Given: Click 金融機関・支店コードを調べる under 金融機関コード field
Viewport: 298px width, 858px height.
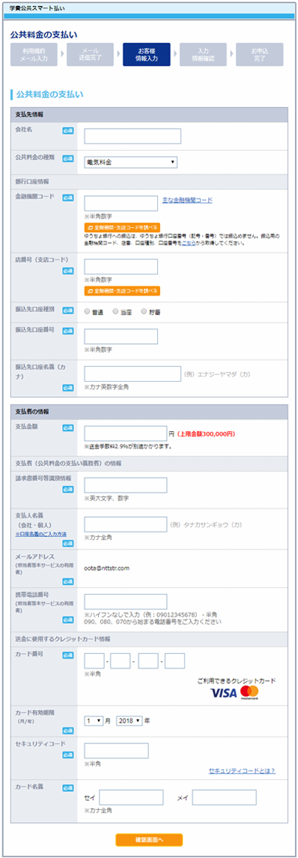Looking at the screenshot, I should pos(122,226).
